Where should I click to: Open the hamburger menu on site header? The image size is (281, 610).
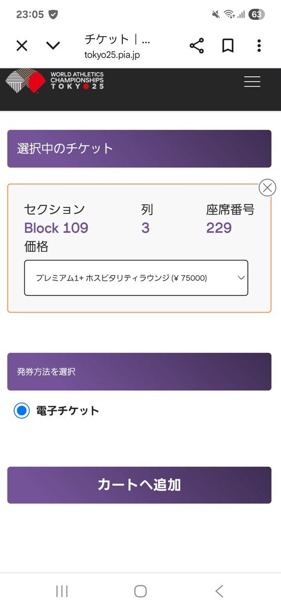coord(252,81)
